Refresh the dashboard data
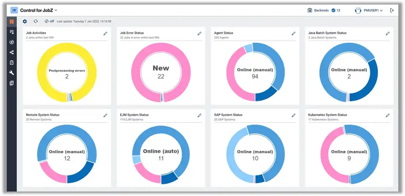The width and height of the screenshot is (405, 196). 36,21
